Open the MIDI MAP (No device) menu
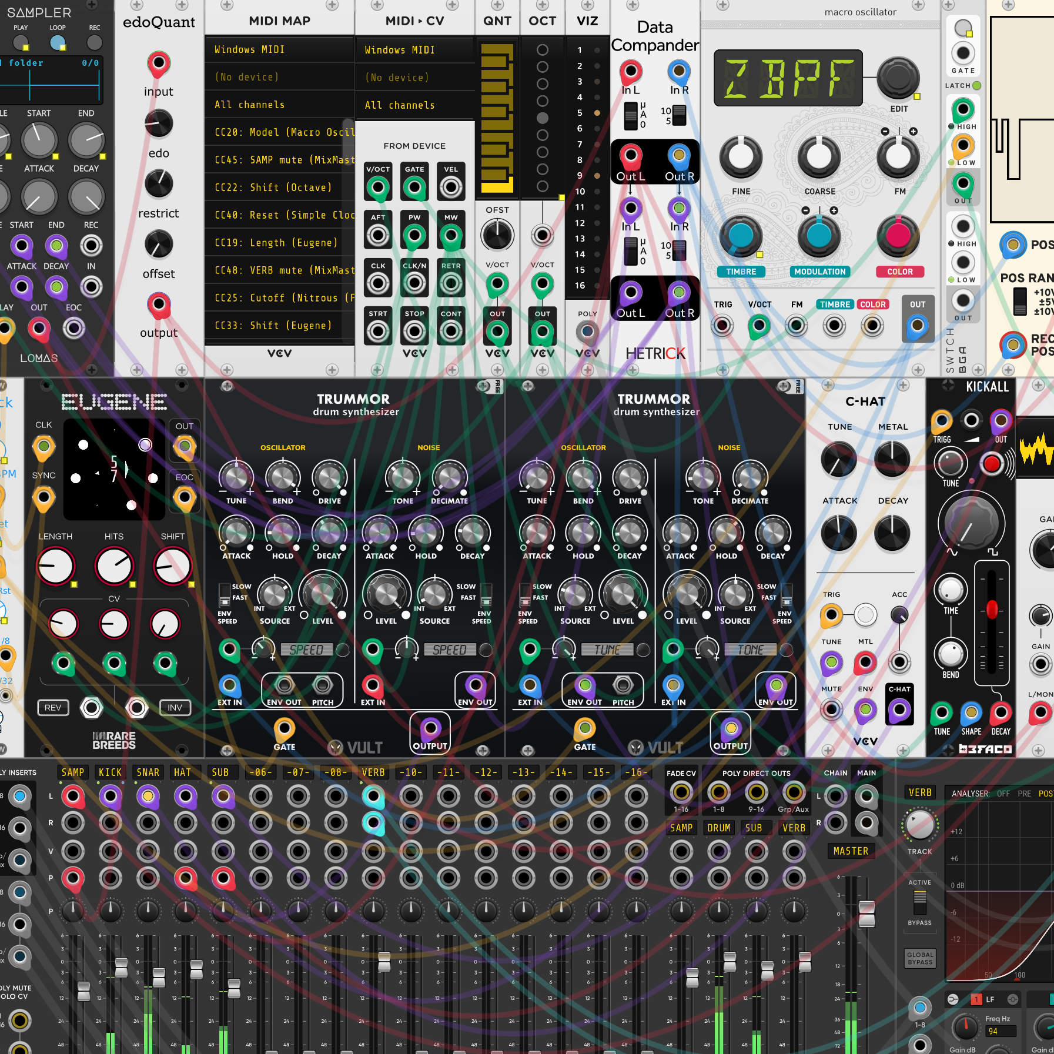This screenshot has height=1054, width=1054. [x=279, y=77]
